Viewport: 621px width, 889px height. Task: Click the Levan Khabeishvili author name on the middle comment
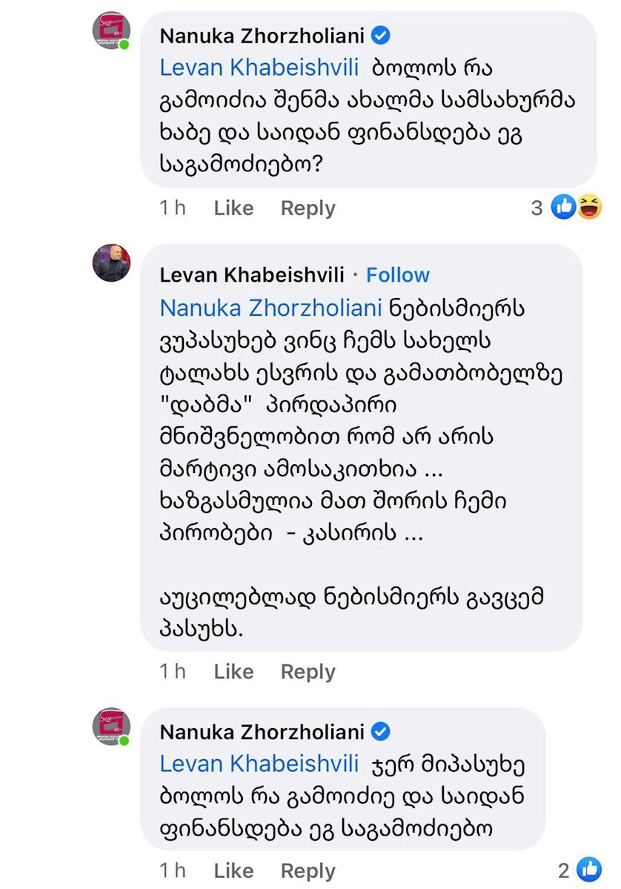(x=252, y=275)
